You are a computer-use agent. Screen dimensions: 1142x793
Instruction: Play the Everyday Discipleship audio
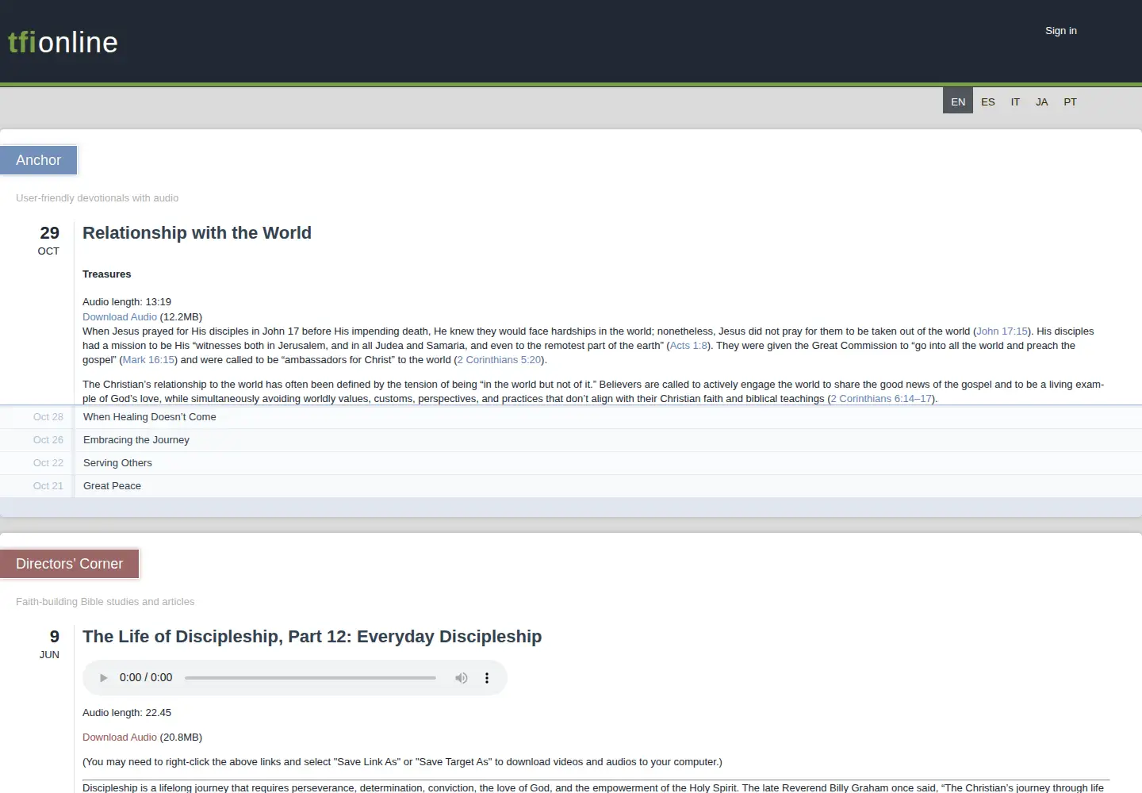pyautogui.click(x=103, y=678)
